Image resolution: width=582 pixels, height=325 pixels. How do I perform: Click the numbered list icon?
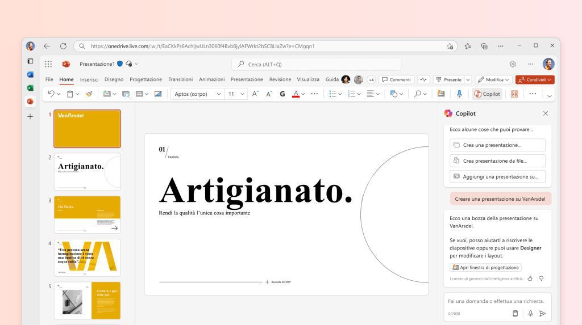tap(351, 94)
